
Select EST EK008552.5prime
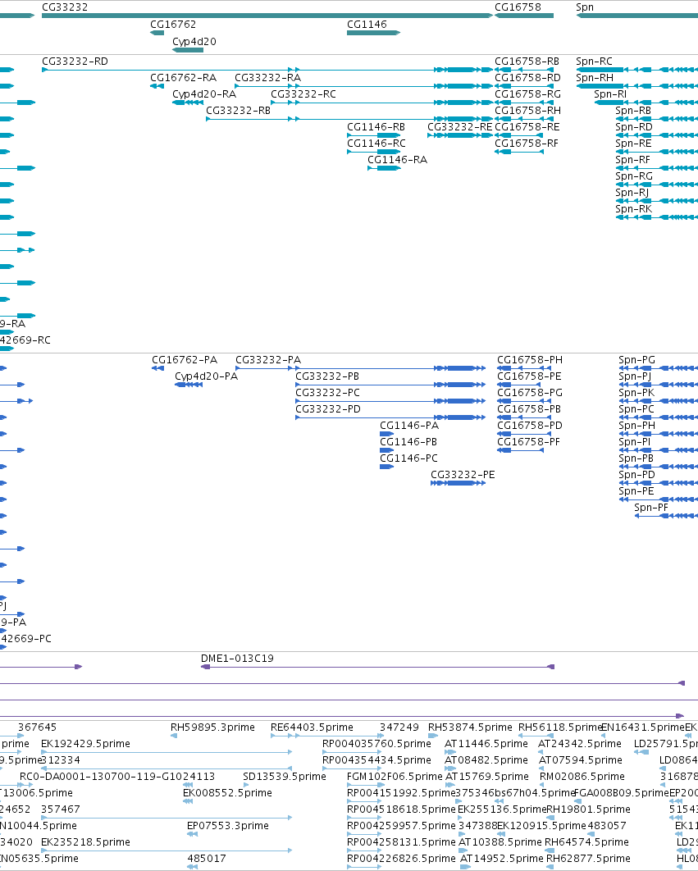(x=227, y=793)
